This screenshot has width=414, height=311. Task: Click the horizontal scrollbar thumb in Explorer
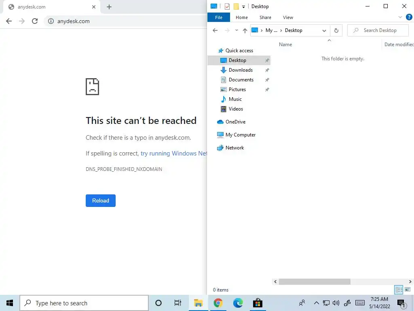pos(315,282)
